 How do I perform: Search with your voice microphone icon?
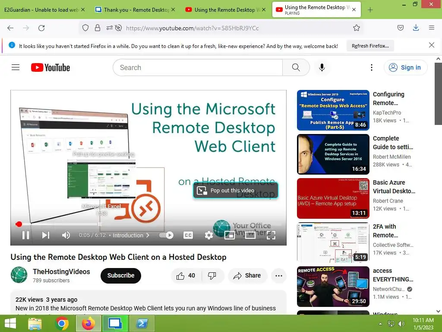(322, 67)
